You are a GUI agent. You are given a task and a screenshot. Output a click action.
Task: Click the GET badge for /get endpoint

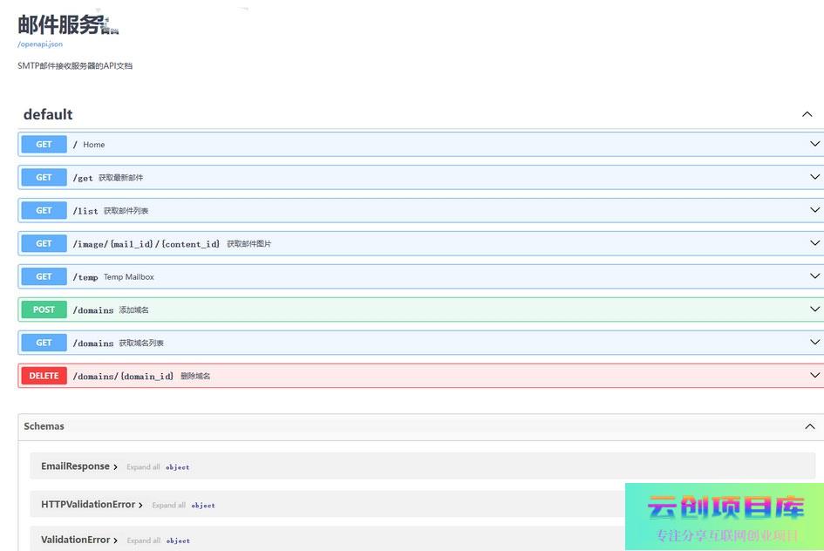44,178
